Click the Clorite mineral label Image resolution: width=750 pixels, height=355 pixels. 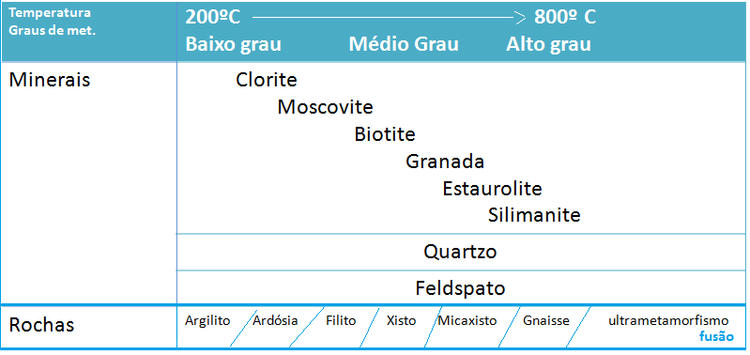[x=267, y=80]
